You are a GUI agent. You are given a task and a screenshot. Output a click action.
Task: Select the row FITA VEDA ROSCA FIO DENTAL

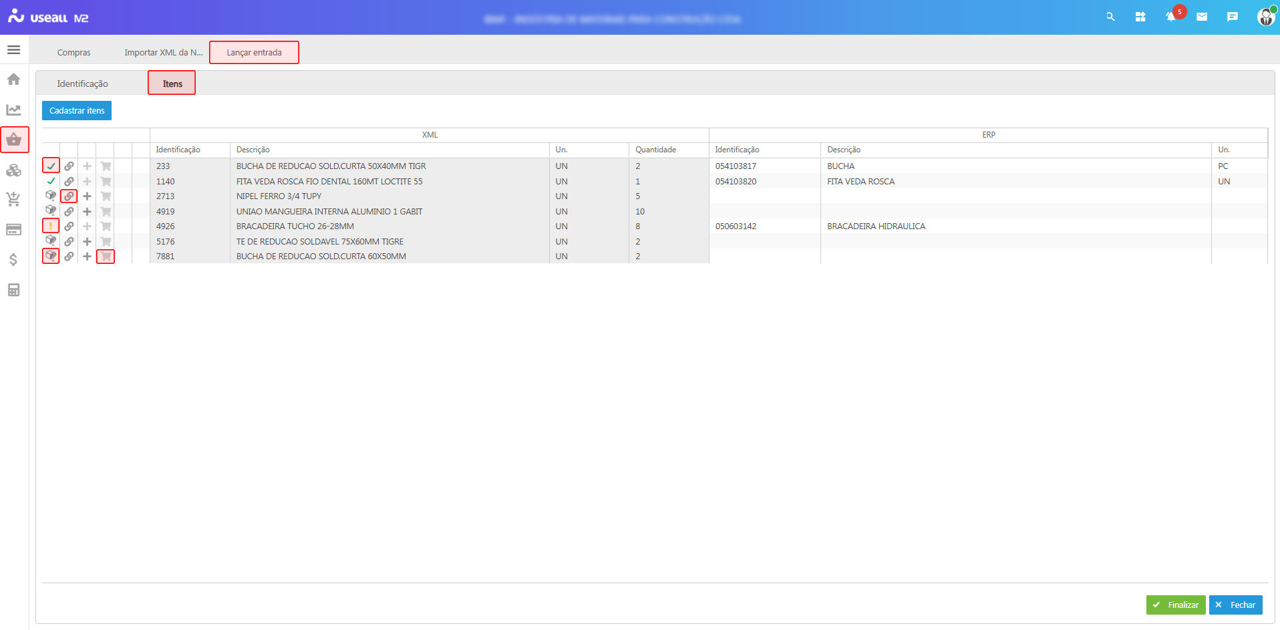point(329,182)
